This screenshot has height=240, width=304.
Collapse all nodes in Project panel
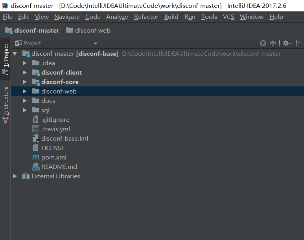coord(273,43)
